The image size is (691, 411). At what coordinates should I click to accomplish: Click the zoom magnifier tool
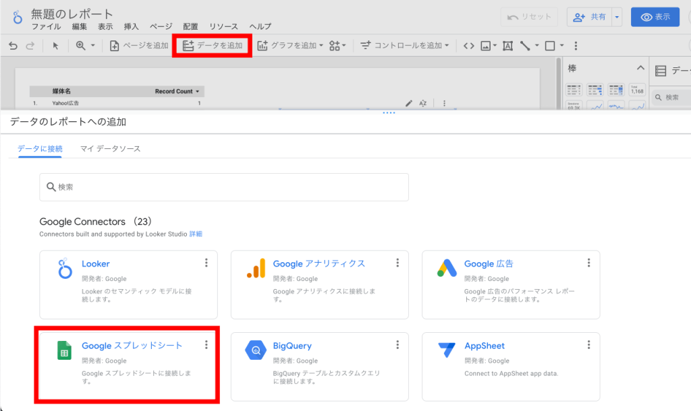(x=81, y=45)
